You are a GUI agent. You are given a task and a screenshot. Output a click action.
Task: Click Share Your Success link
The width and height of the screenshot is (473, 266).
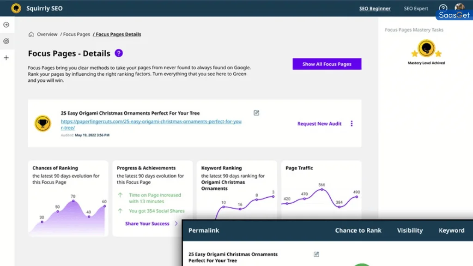[x=147, y=224]
